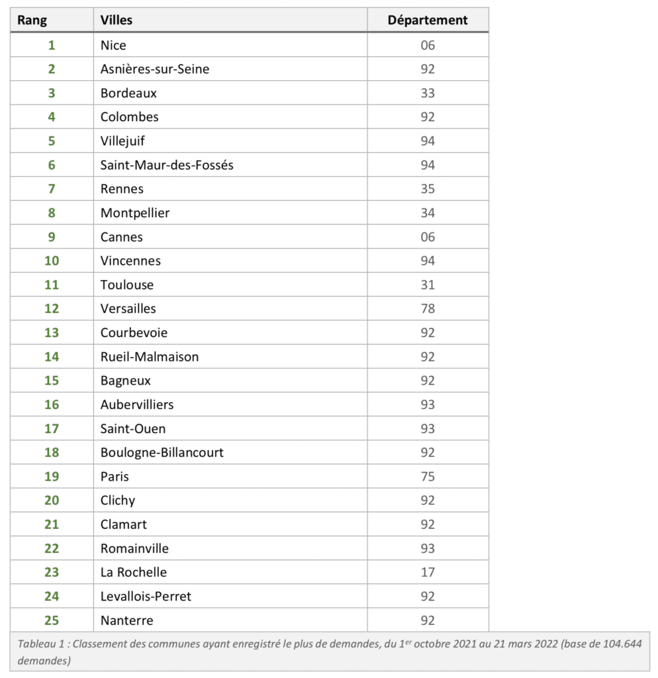
Task: Select rank number 10 cell
Action: 52,261
